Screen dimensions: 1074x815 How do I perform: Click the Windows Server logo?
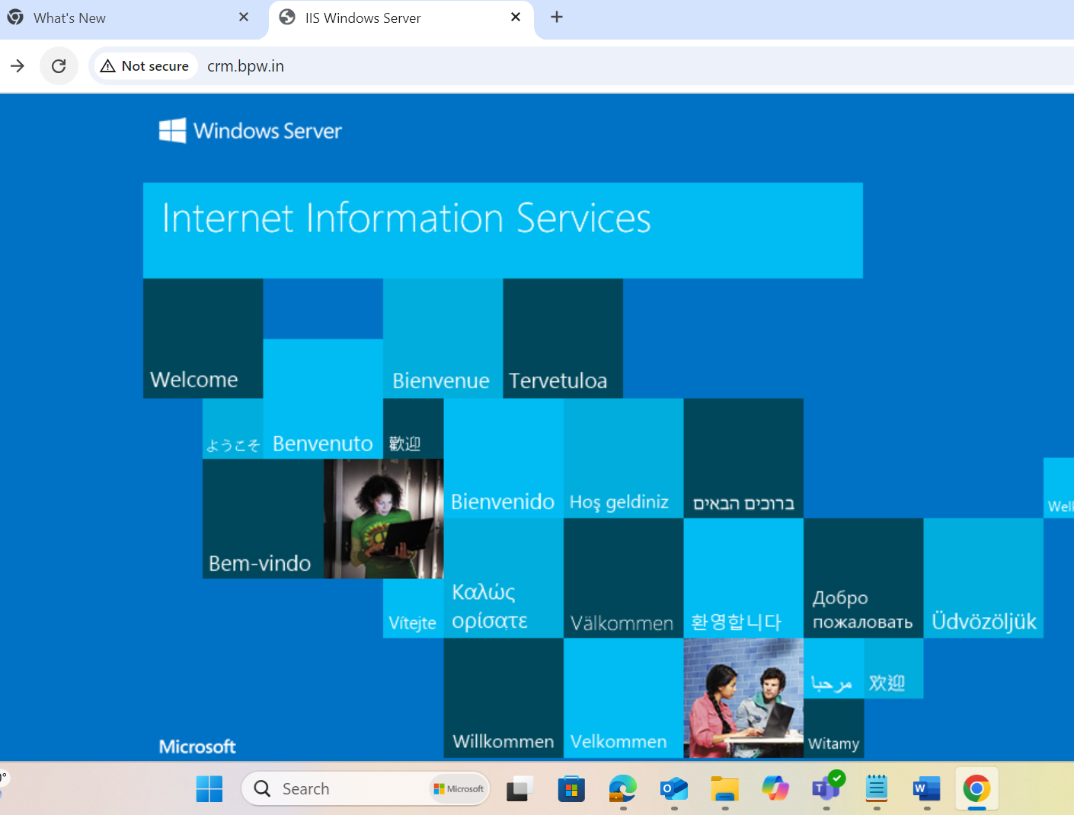[251, 131]
